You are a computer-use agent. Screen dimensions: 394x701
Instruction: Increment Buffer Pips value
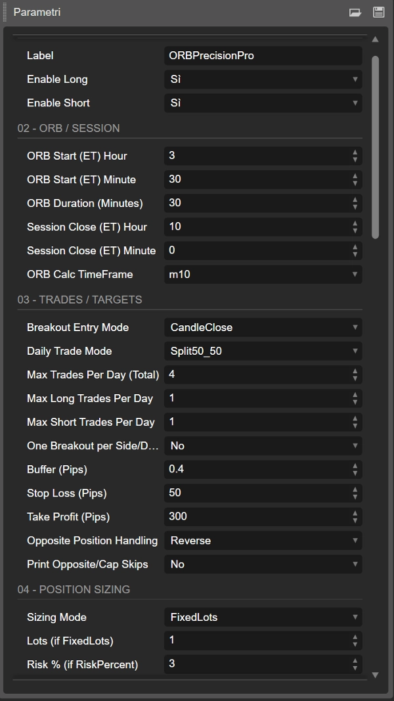355,466
